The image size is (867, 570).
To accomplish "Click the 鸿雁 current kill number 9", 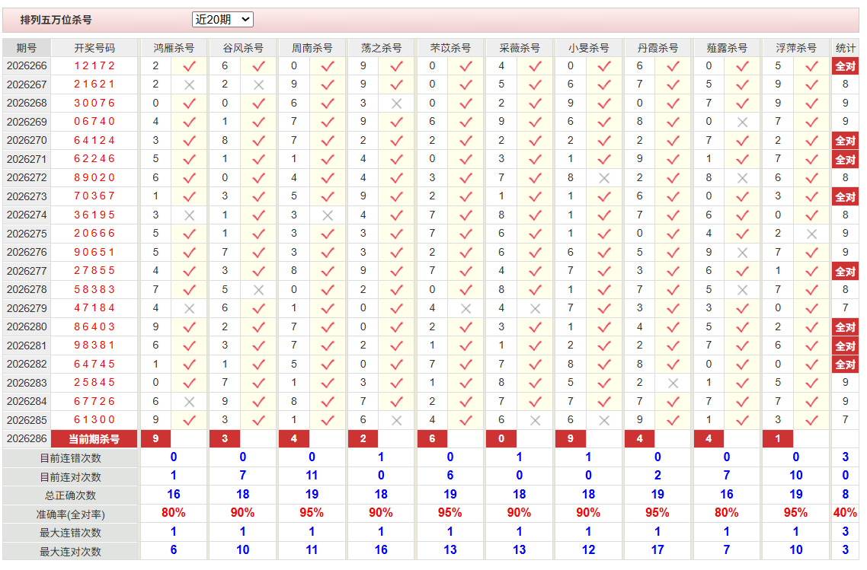I will (x=156, y=438).
